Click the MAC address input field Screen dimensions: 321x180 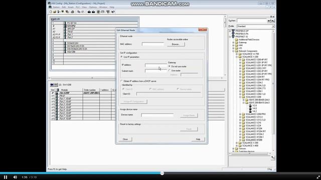pyautogui.click(x=152, y=44)
